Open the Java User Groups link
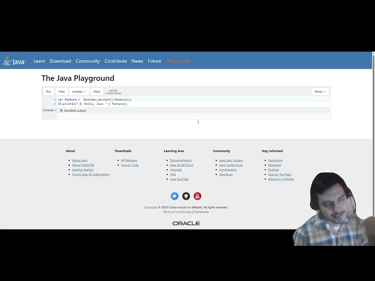The height and width of the screenshot is (281, 375). [x=231, y=160]
